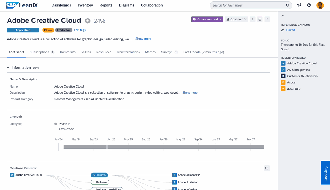Screen dimensions: 330x190
Task: Switch to the Metrics tab
Action: click(151, 52)
